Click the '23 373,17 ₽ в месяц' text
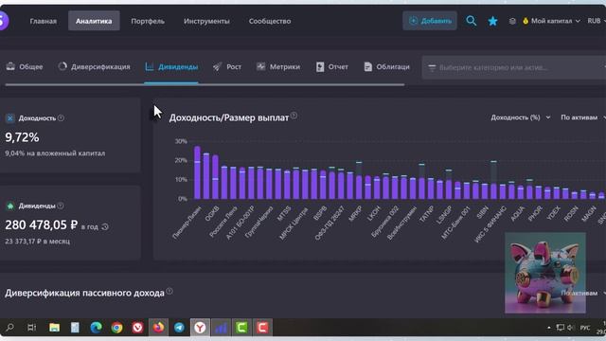The height and width of the screenshot is (341, 606). coord(38,242)
